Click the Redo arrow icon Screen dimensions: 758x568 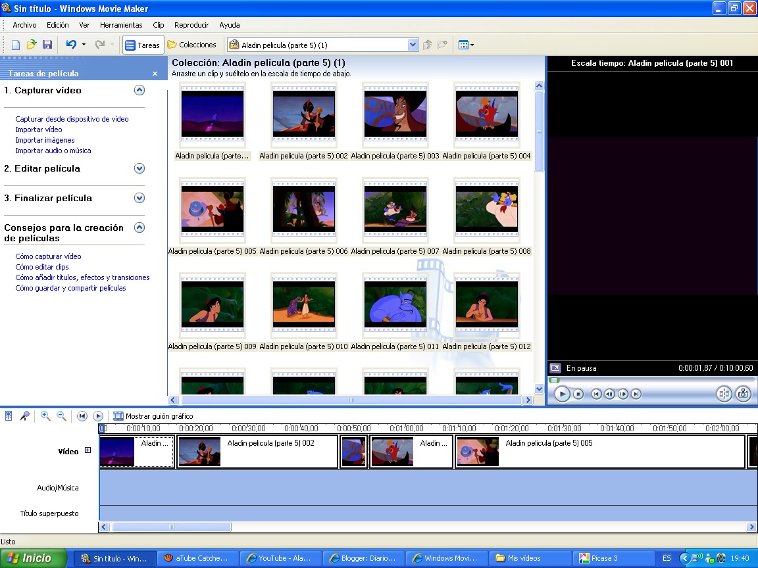click(x=99, y=45)
